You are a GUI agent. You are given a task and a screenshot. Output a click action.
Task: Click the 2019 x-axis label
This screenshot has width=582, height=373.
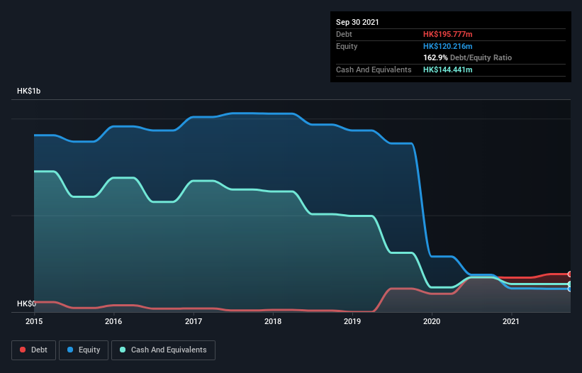(352, 321)
